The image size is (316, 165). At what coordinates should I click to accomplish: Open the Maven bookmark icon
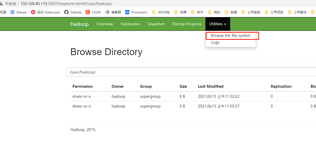(x=12, y=12)
